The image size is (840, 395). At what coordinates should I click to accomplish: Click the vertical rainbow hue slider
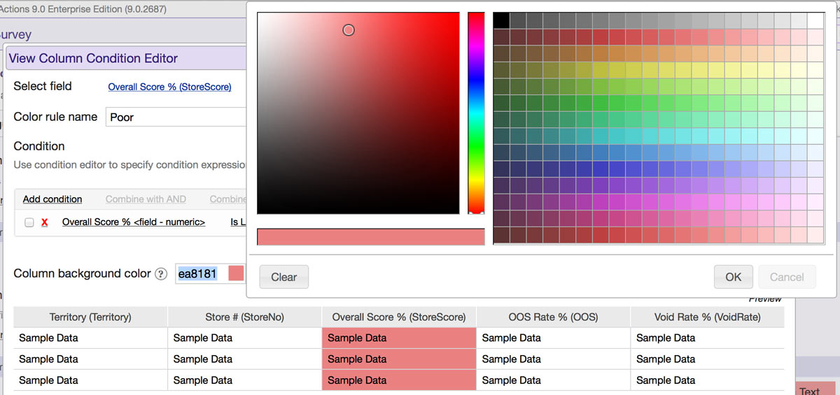[476, 112]
